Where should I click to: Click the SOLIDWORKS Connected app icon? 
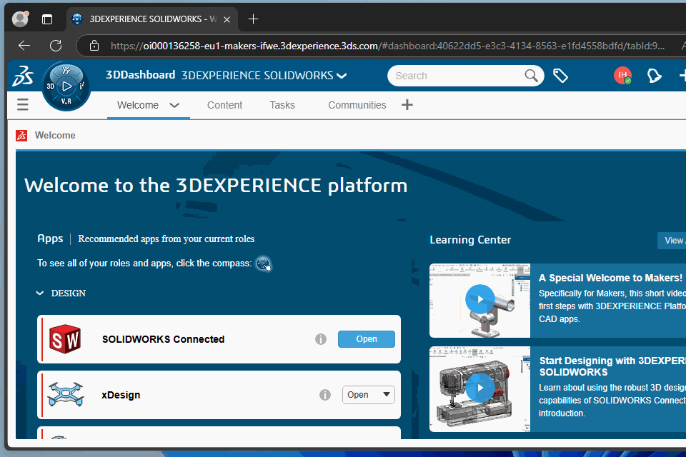coord(65,339)
